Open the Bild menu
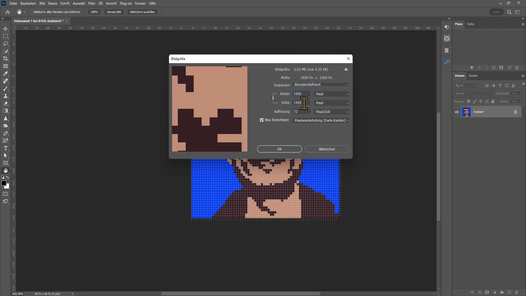This screenshot has width=526, height=296. pyautogui.click(x=42, y=3)
